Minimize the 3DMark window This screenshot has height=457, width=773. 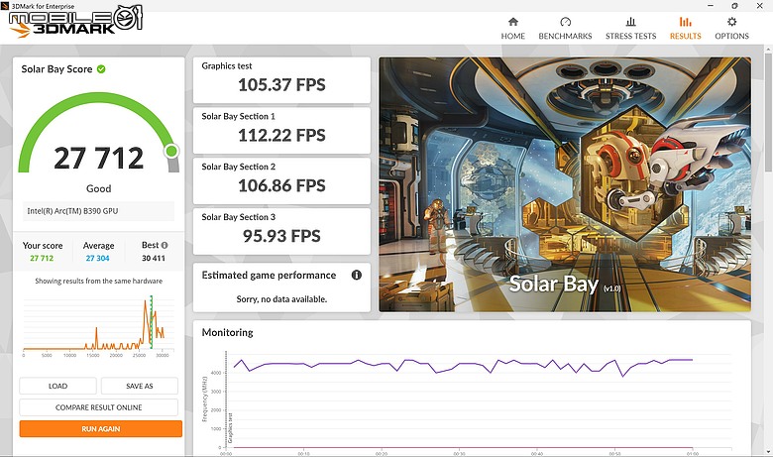tap(711, 6)
